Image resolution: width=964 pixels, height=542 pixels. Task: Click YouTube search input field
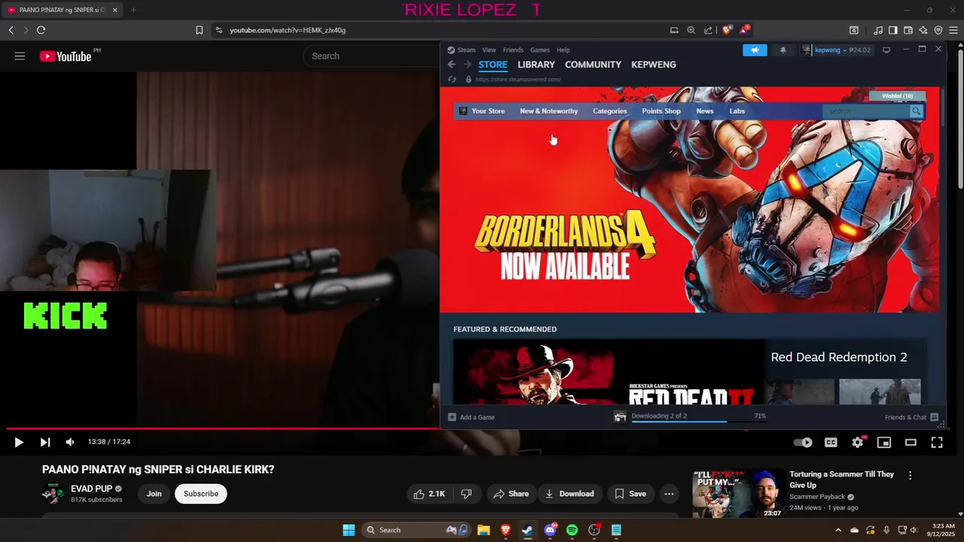pos(373,56)
